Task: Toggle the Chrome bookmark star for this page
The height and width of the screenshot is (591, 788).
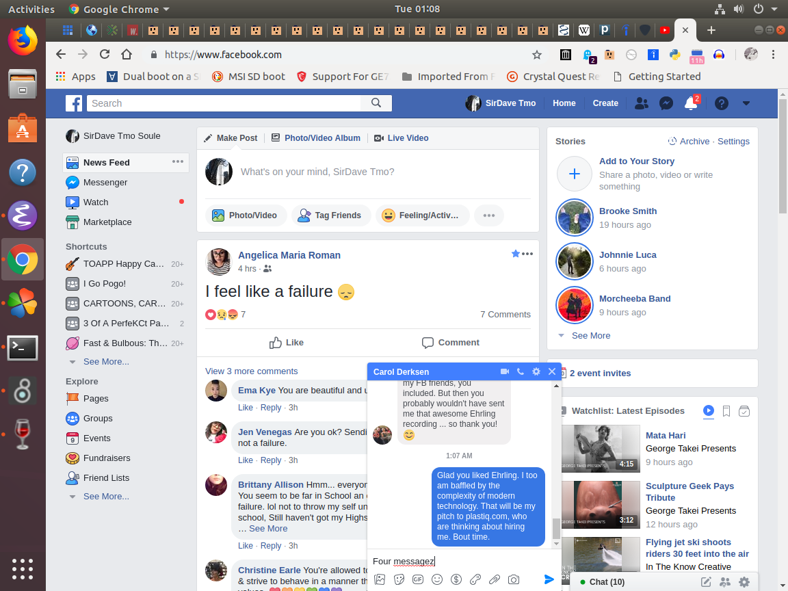Action: pyautogui.click(x=537, y=55)
